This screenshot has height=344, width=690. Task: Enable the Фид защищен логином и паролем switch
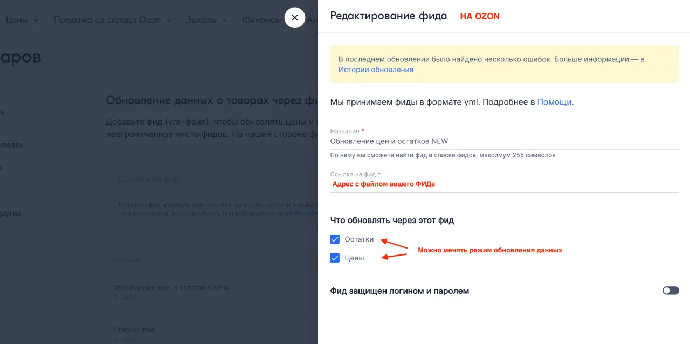pos(670,291)
